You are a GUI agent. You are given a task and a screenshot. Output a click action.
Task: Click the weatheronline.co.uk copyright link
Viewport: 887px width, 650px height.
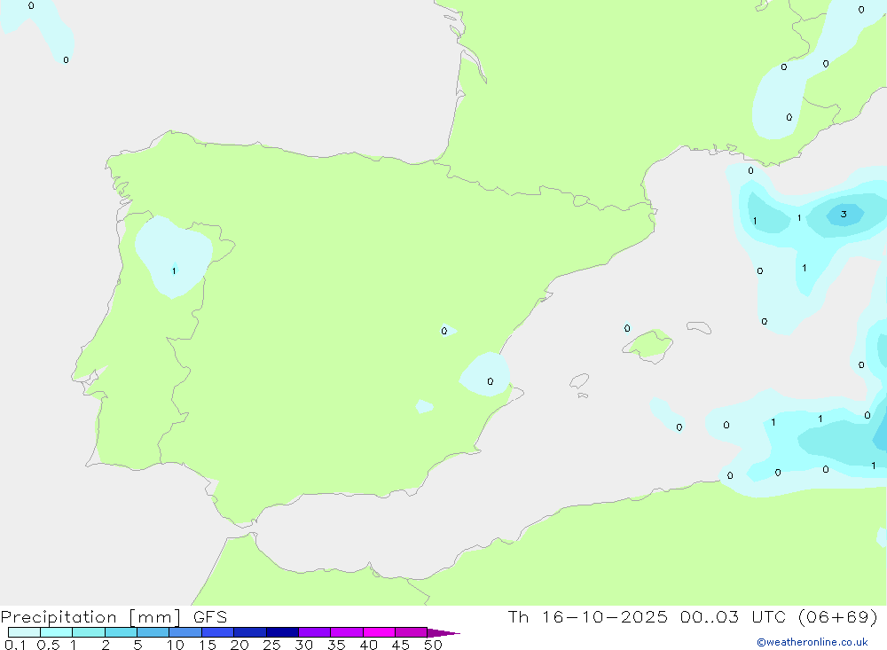812,642
